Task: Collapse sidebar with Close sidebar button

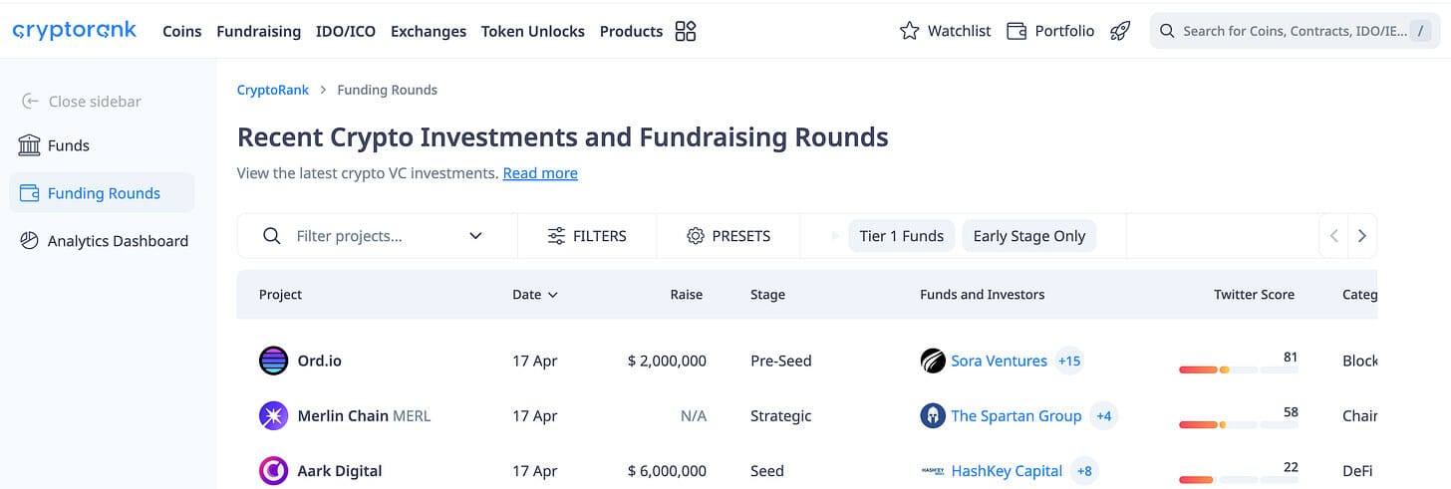Action: (x=82, y=102)
